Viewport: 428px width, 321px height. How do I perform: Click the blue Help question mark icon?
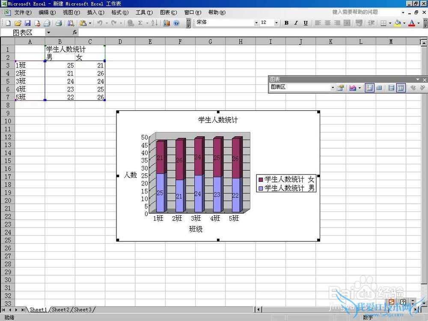tap(177, 23)
